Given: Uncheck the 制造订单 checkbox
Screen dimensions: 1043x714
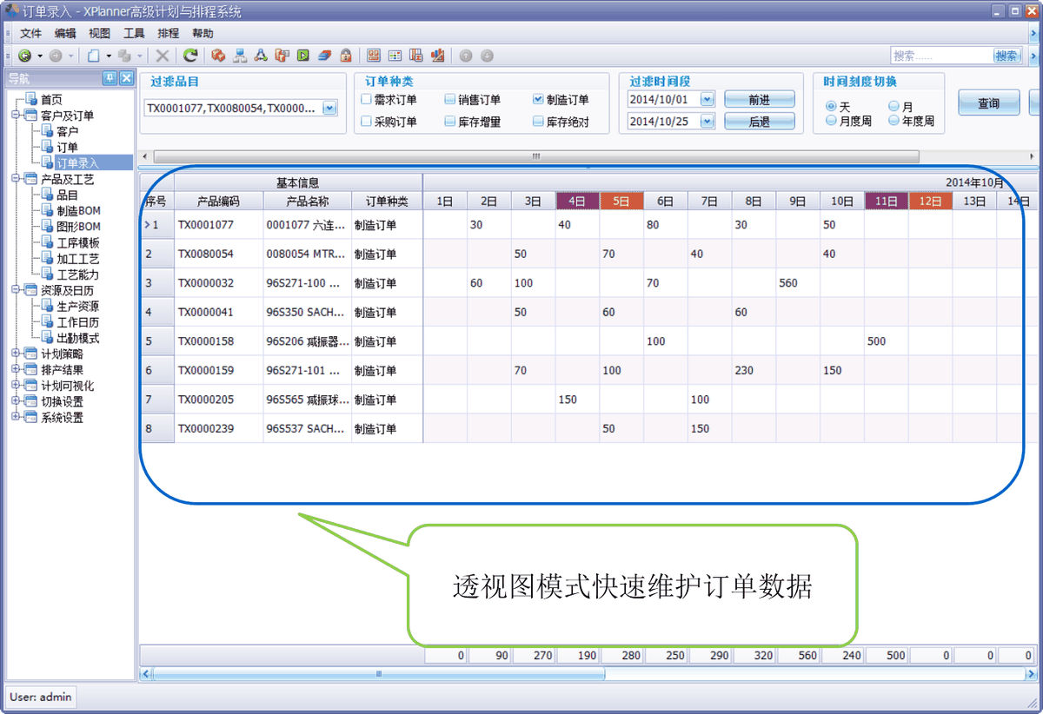Looking at the screenshot, I should click(x=538, y=100).
